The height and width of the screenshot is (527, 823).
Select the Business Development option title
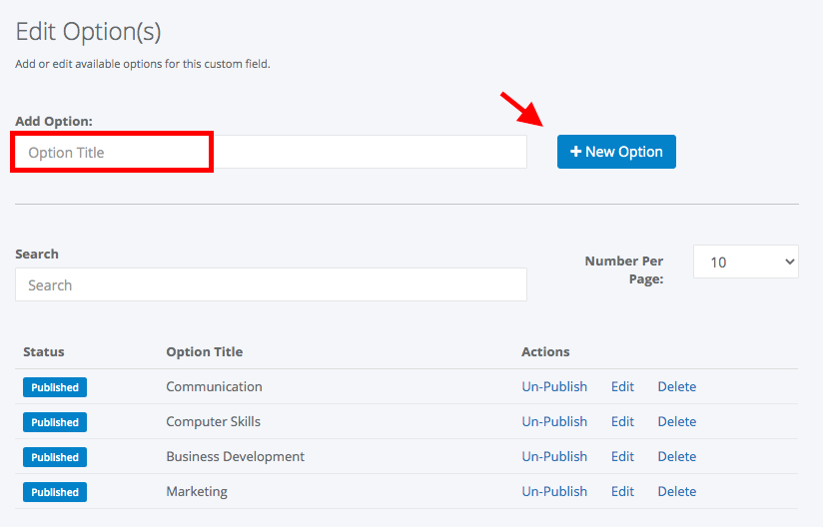(235, 457)
